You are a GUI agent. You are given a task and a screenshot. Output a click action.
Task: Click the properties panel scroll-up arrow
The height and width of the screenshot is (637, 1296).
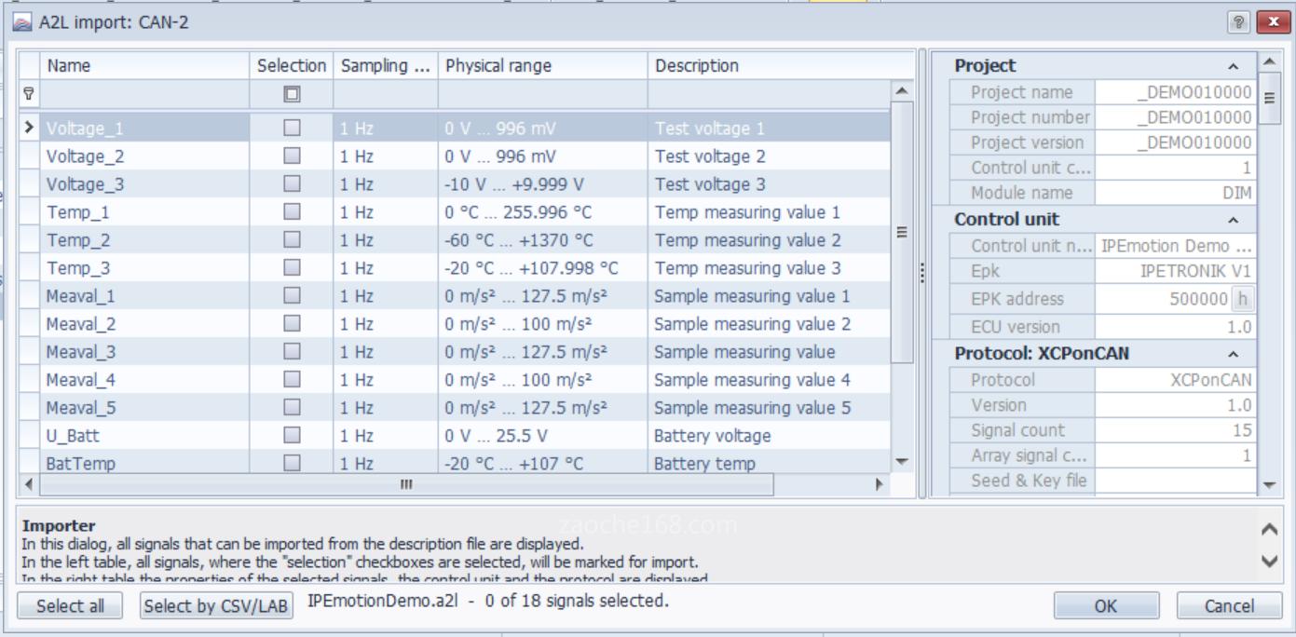[x=1269, y=63]
